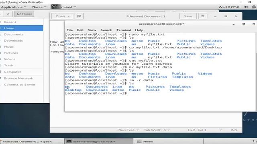Image resolution: width=257 pixels, height=144 pixels.
Task: Maximize the terminal window
Action: pos(244,24)
